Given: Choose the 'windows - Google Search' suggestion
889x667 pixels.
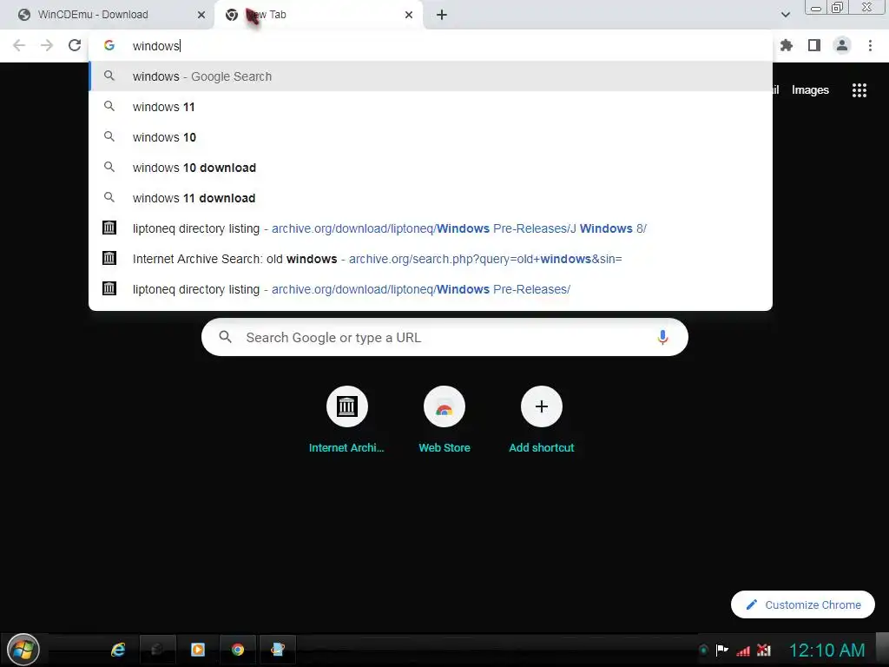Looking at the screenshot, I should [431, 76].
